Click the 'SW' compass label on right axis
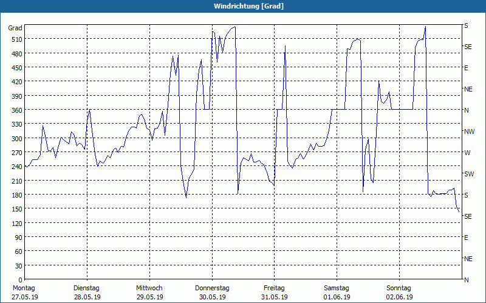486x303 pixels. pos(469,174)
